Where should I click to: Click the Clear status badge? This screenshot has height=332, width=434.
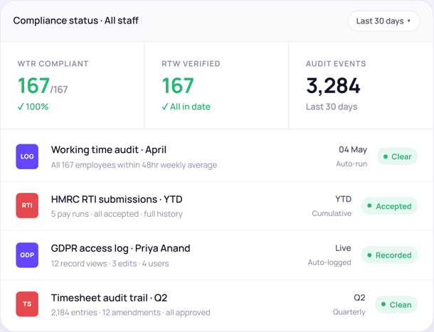point(397,156)
